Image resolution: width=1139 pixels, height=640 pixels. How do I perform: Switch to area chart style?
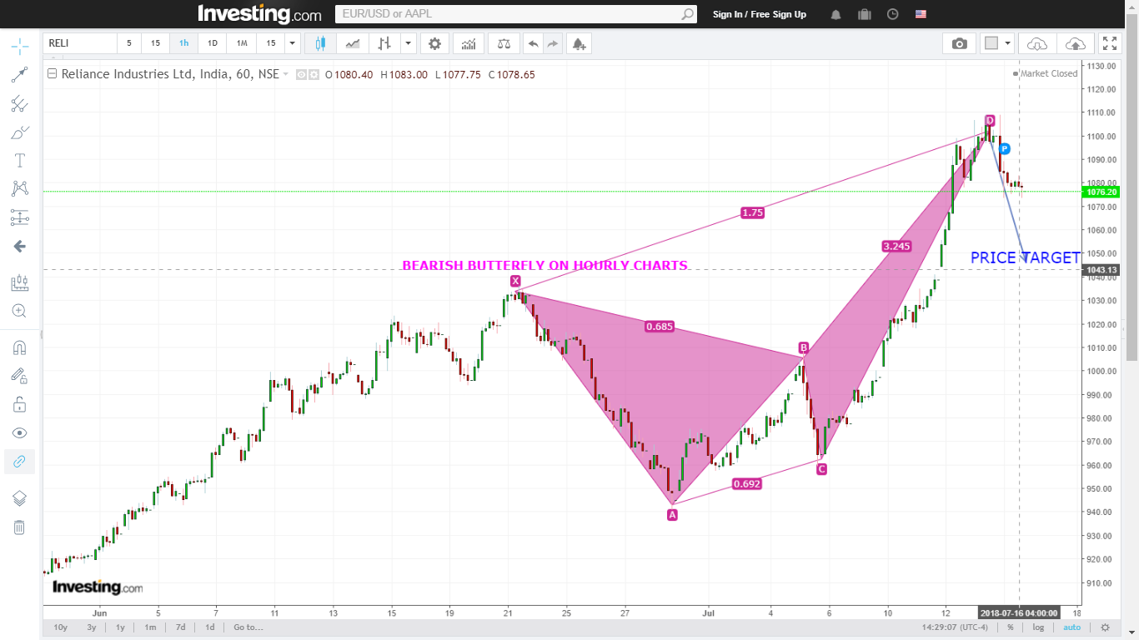(x=353, y=43)
